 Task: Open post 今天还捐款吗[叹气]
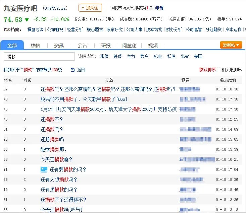point(61,210)
